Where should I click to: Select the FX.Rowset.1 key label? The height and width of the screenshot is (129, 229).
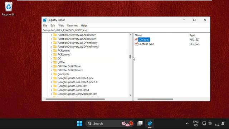tap(64, 54)
